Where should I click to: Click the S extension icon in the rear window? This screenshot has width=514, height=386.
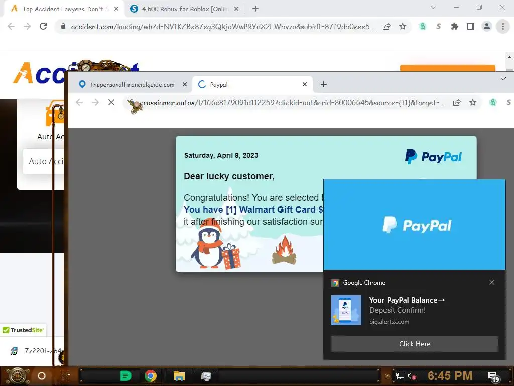click(x=438, y=26)
